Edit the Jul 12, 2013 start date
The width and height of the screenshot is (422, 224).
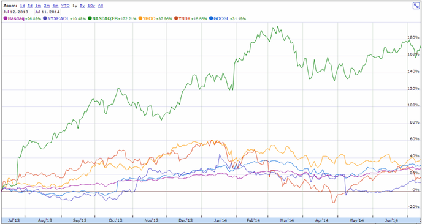click(x=15, y=12)
